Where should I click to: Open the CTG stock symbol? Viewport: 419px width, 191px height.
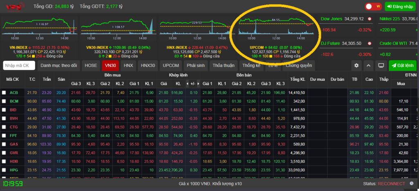pyautogui.click(x=14, y=127)
